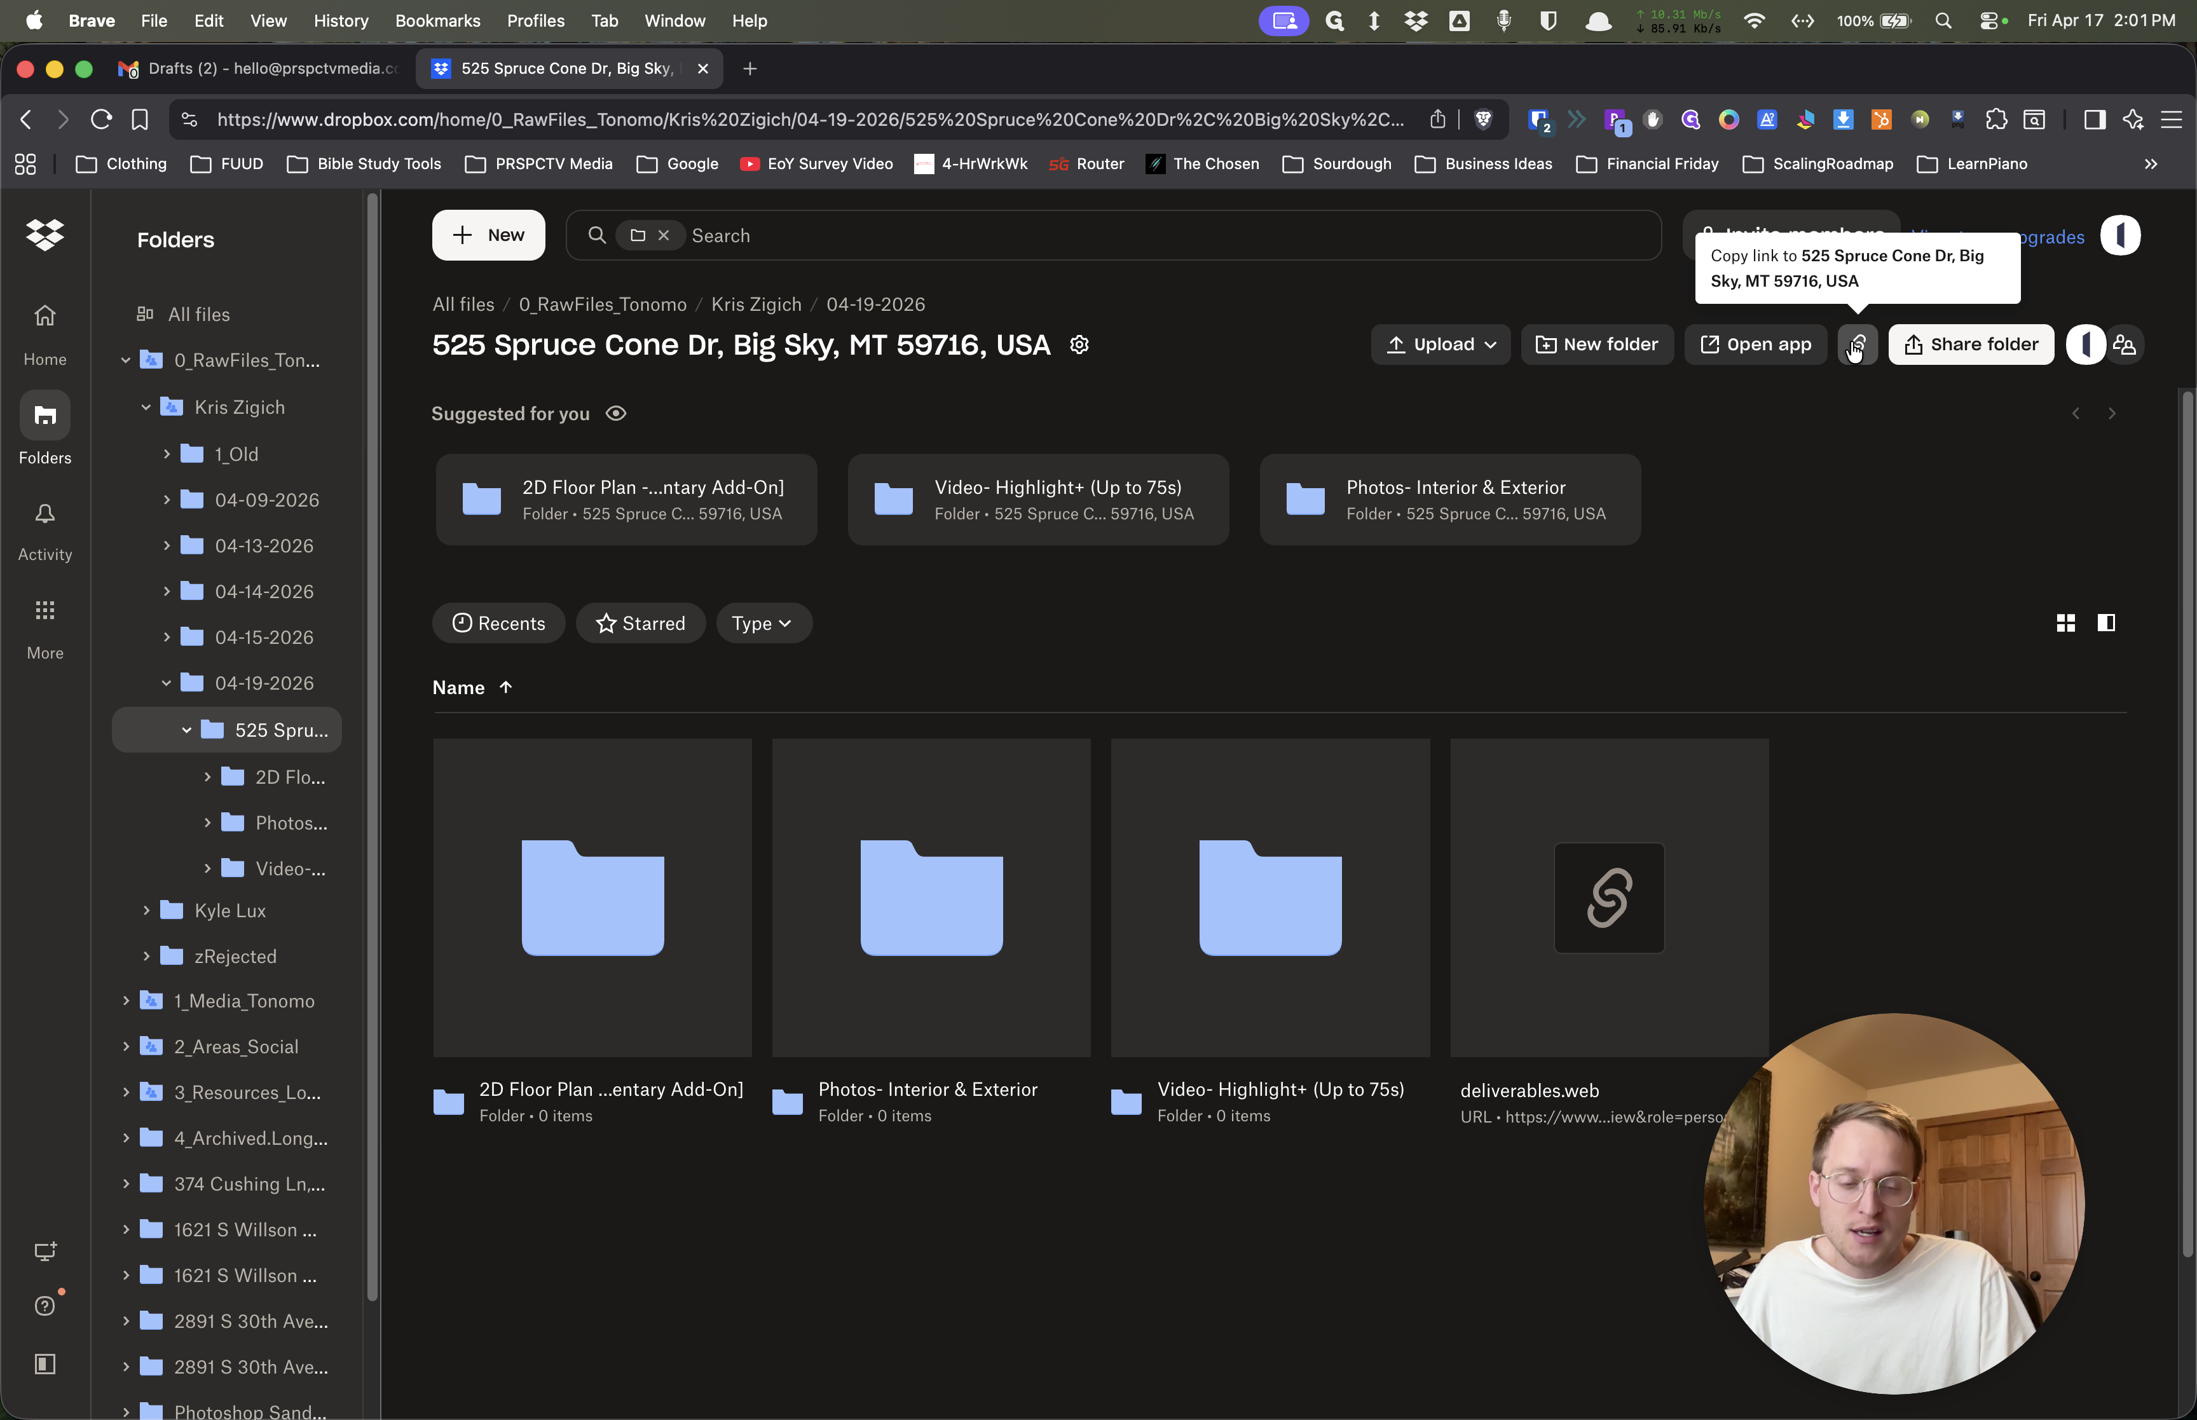This screenshot has width=2197, height=1420.
Task: Toggle the Starred filter chip
Action: coord(641,624)
